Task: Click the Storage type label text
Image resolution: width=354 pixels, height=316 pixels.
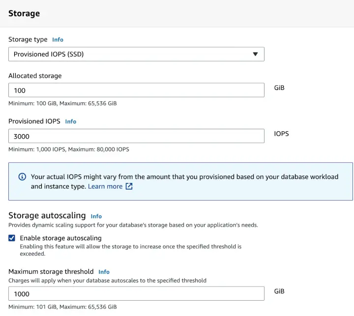Action: click(28, 40)
